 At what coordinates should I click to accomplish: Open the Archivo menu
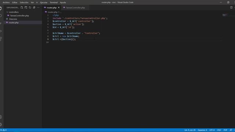point(6,3)
